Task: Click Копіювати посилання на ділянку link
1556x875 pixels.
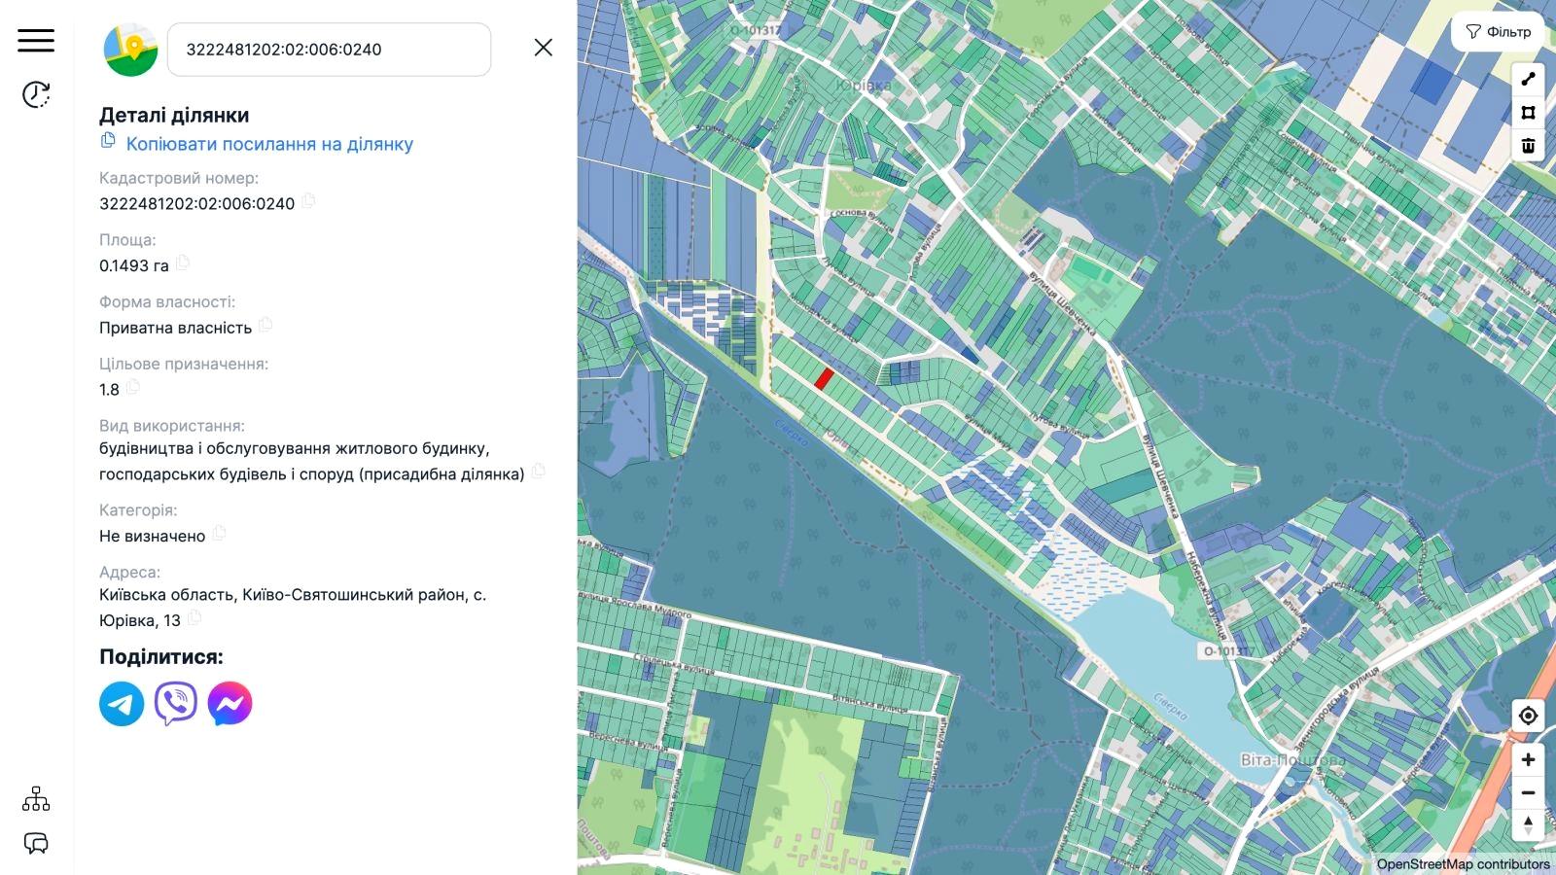Action: tap(269, 144)
